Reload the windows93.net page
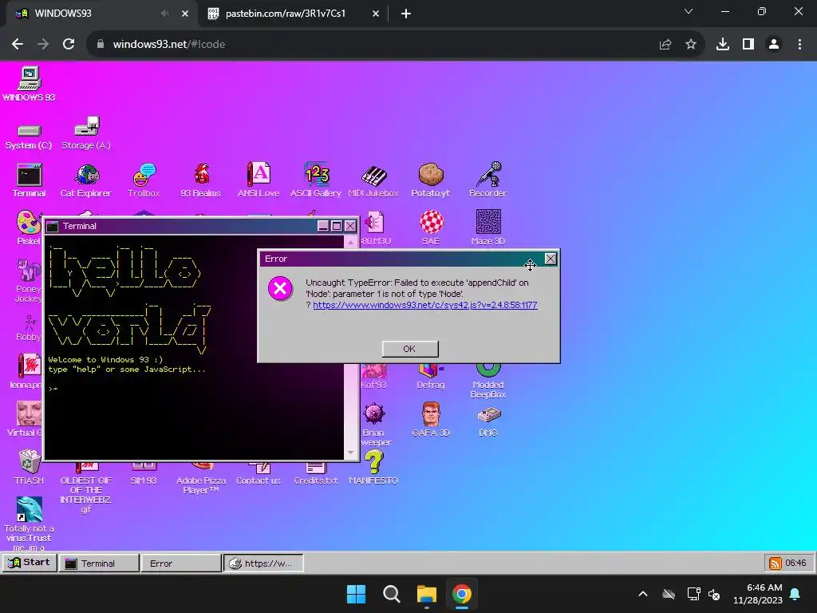817x613 pixels. pyautogui.click(x=69, y=45)
